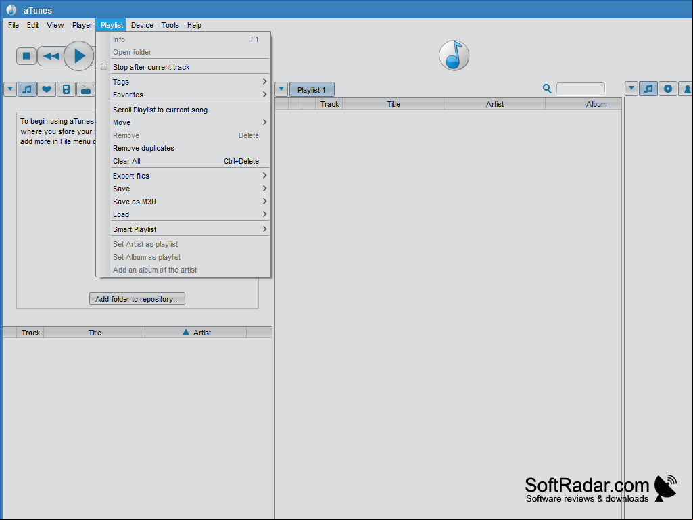693x520 pixels.
Task: Open the navigator view dropdown arrow
Action: 10,89
